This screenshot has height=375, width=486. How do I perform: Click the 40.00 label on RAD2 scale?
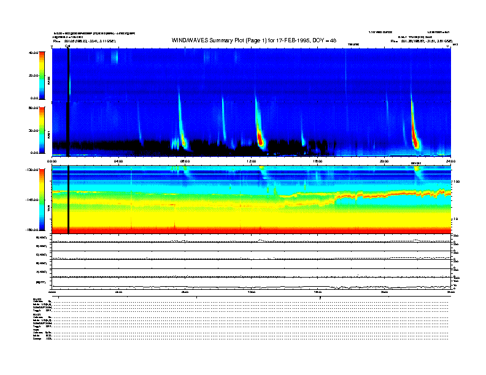[33, 53]
